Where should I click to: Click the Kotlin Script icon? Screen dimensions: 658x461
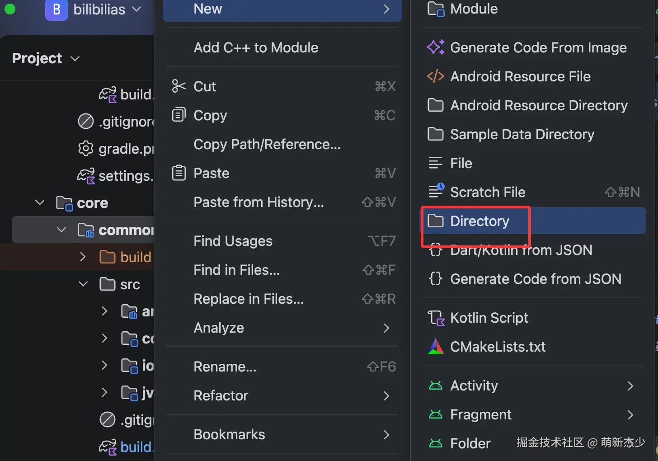tap(436, 318)
